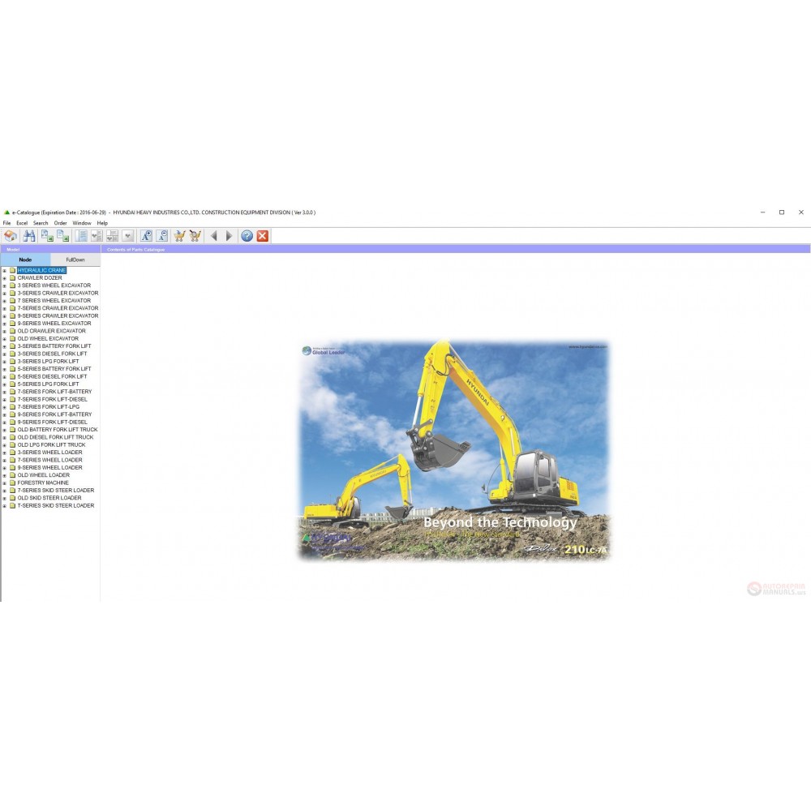The image size is (811, 811).
Task: Expand the CRAWLER DOZER node
Action: point(5,278)
